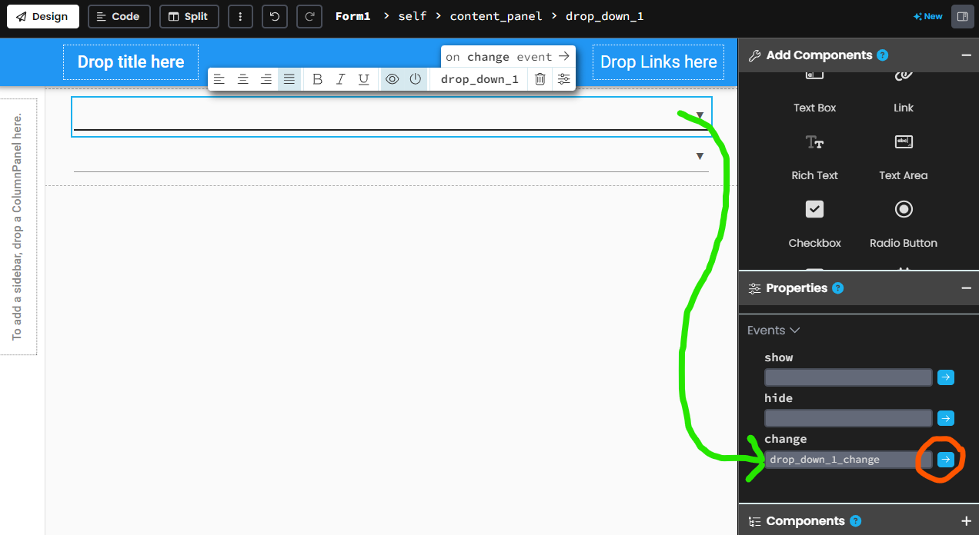Toggle visibility with the eye icon

point(393,78)
